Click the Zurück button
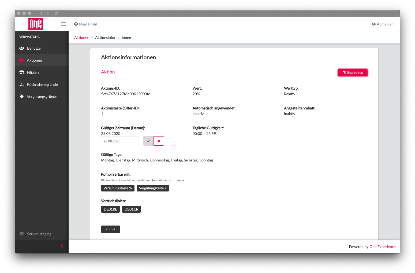 click(111, 229)
